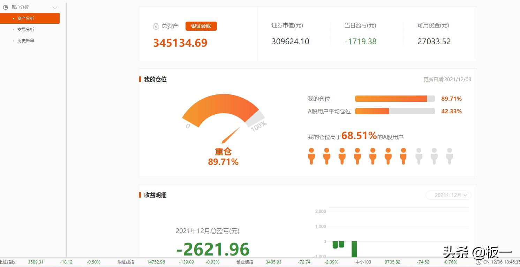Click the daily loss value -1719.38

coord(361,41)
